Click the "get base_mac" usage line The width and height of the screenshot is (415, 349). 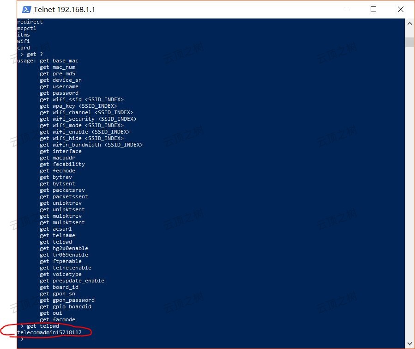(59, 61)
